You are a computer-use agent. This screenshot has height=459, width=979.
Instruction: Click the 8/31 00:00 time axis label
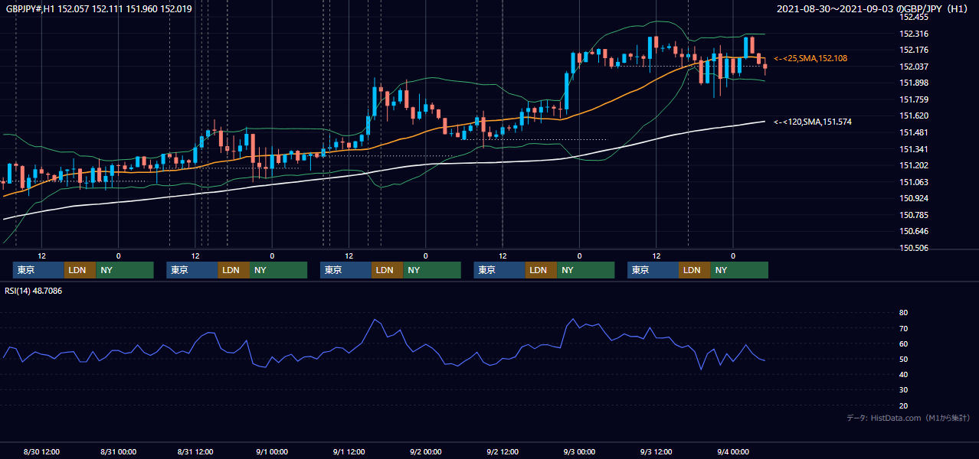click(118, 451)
